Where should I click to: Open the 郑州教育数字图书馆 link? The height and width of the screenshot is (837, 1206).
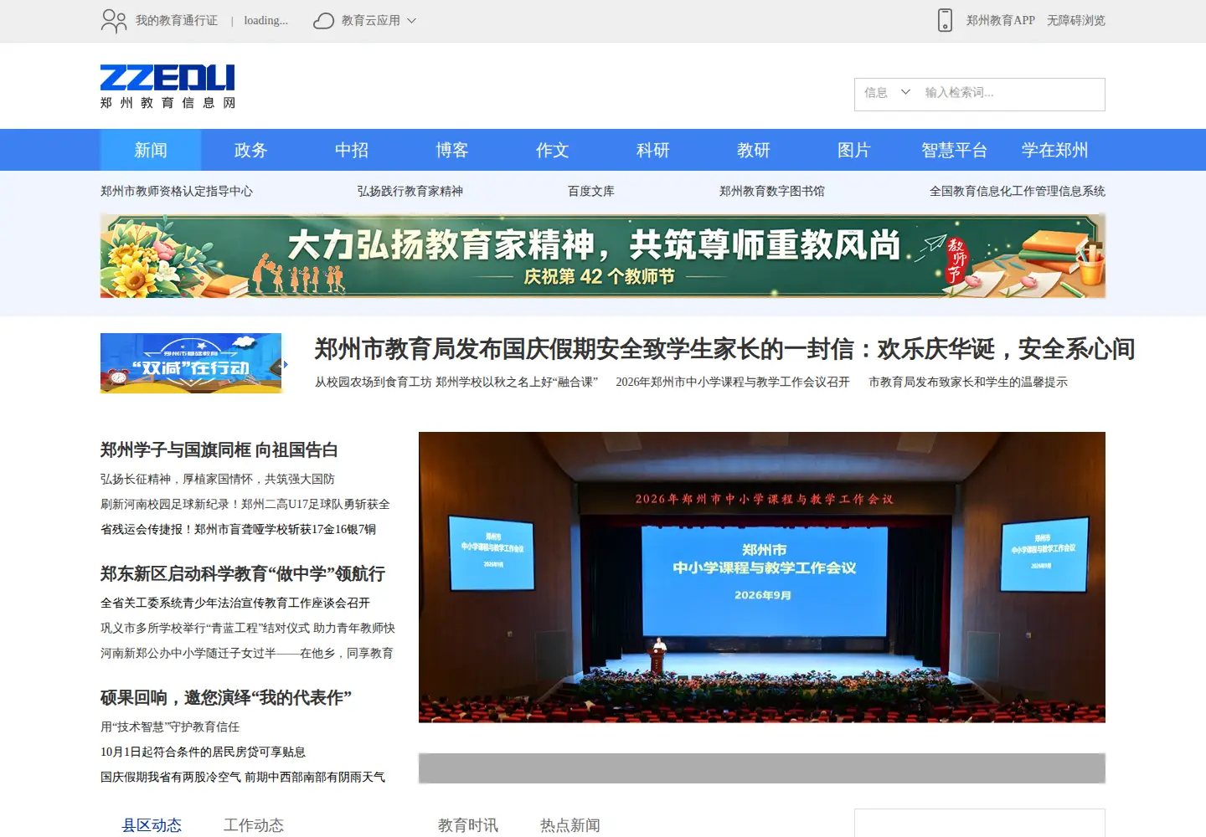[772, 192]
